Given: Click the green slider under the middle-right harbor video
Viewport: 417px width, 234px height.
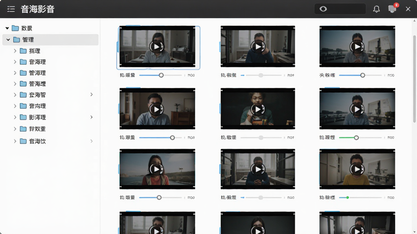Looking at the screenshot, I should [356, 138].
